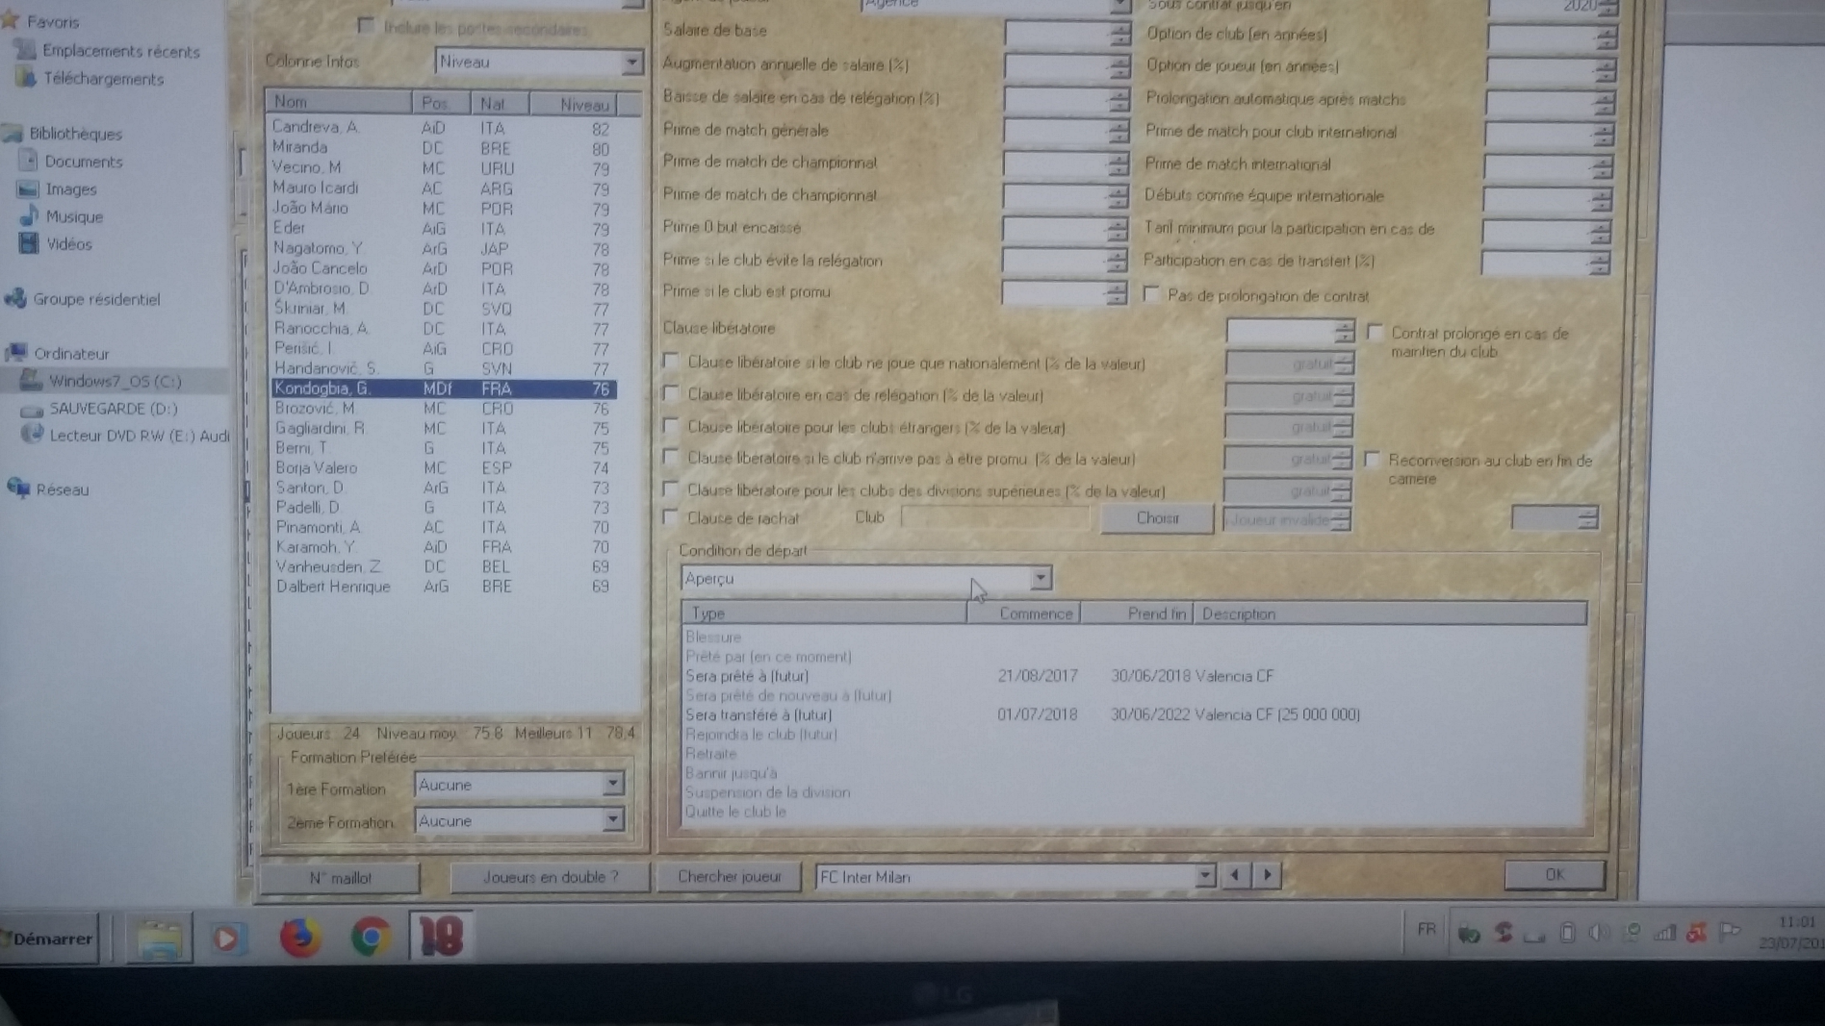Click the Action Center flag tray icon
Viewport: 1825px width, 1026px height.
[x=1729, y=932]
